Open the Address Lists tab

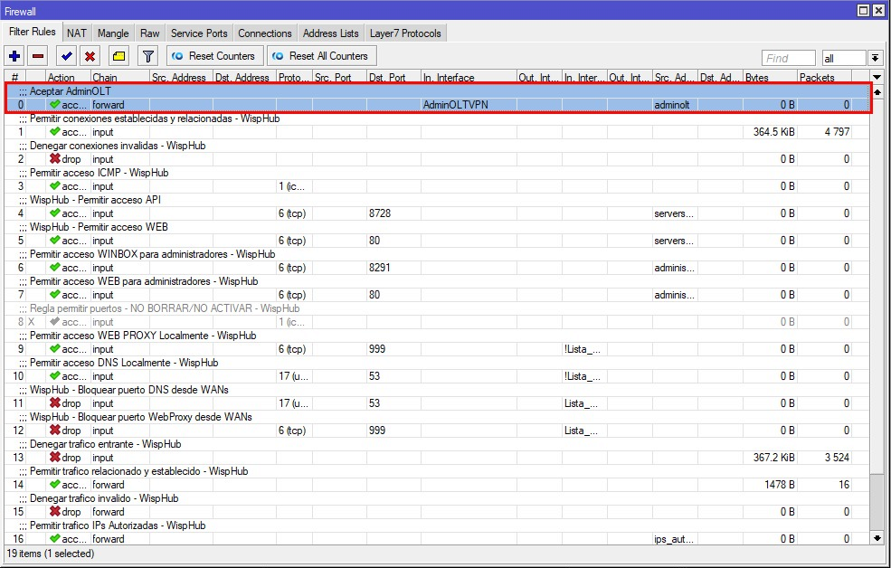click(331, 33)
